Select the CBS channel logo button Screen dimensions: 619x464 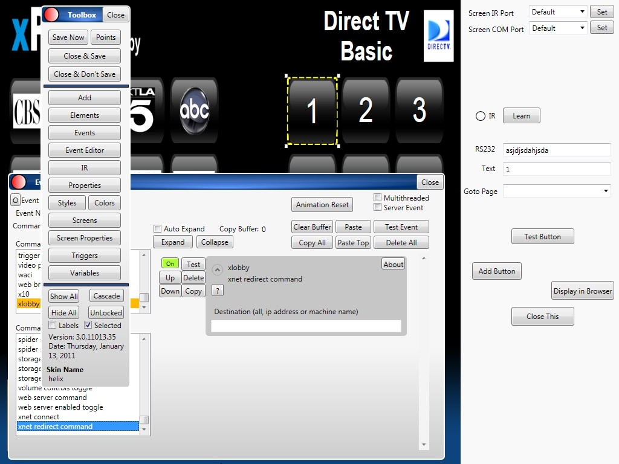27,112
